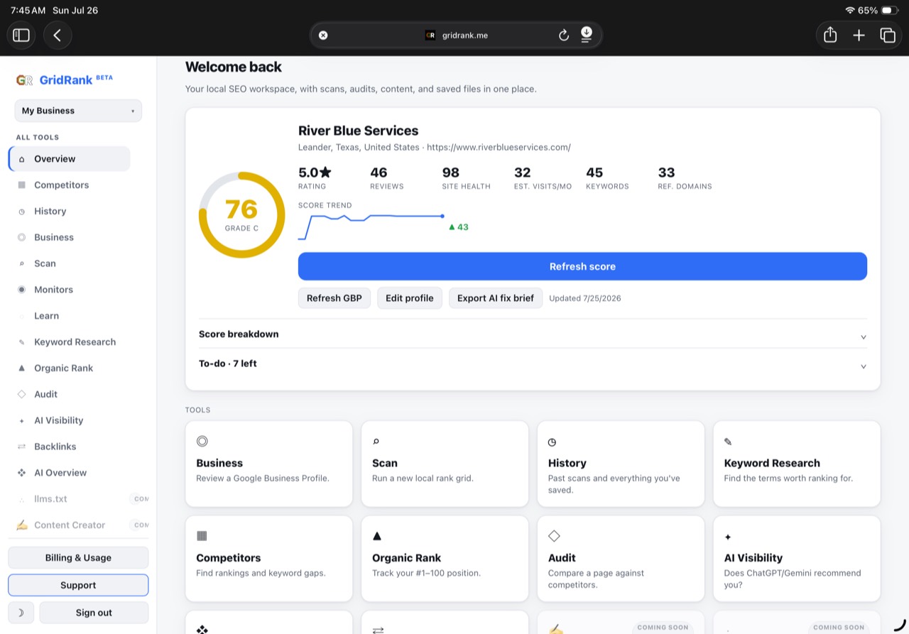Click the 5.0 star rating value
This screenshot has height=634, width=909.
coord(315,173)
